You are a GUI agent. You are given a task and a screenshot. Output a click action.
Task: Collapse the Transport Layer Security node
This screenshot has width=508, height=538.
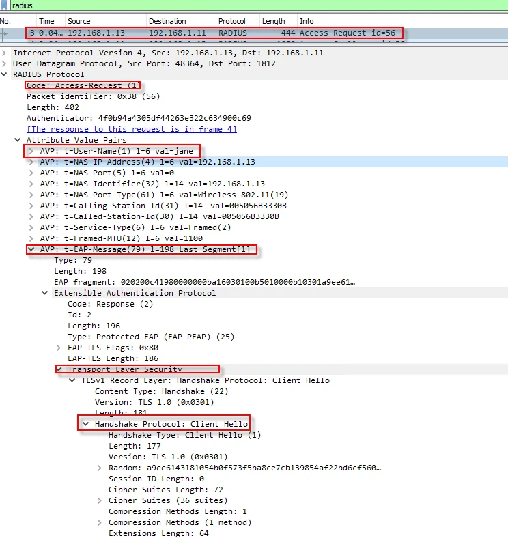tap(59, 369)
